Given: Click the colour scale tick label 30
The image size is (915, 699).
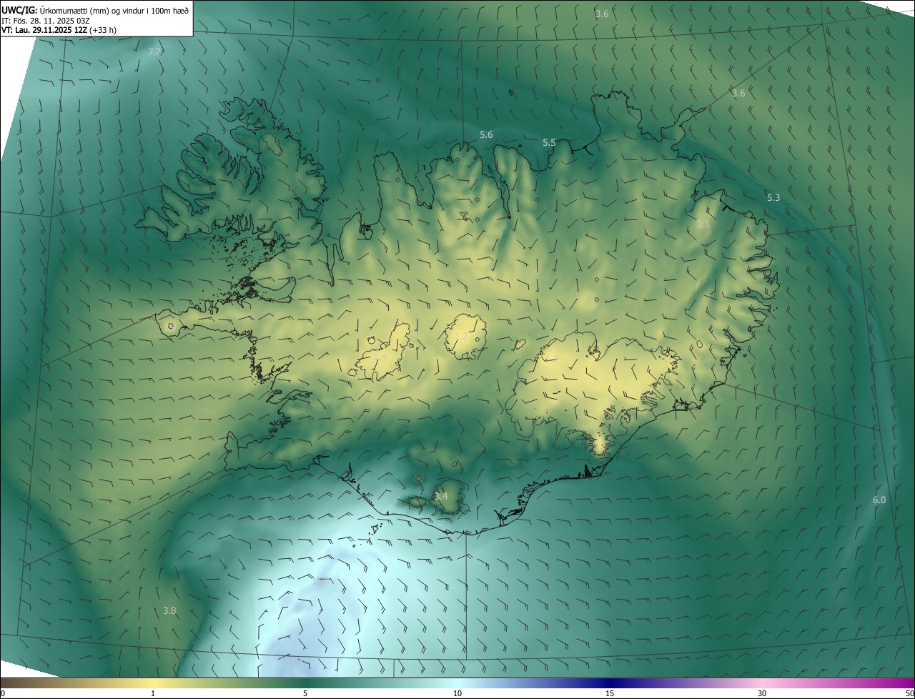Looking at the screenshot, I should coord(762,694).
